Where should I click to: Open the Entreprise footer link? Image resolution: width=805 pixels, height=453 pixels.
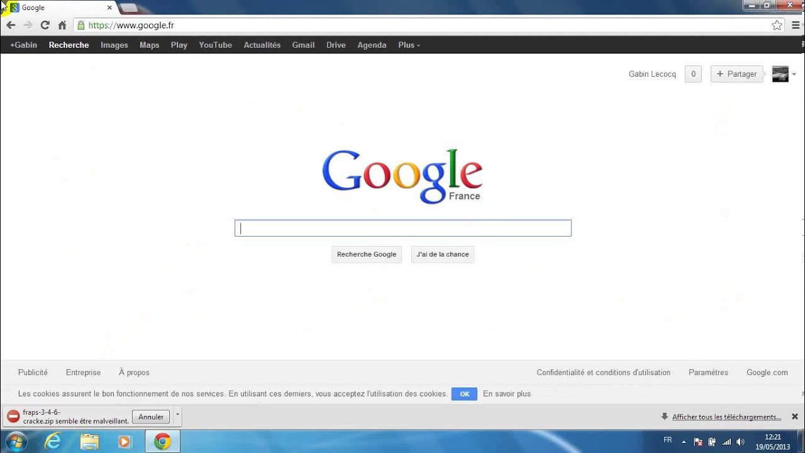pyautogui.click(x=83, y=372)
